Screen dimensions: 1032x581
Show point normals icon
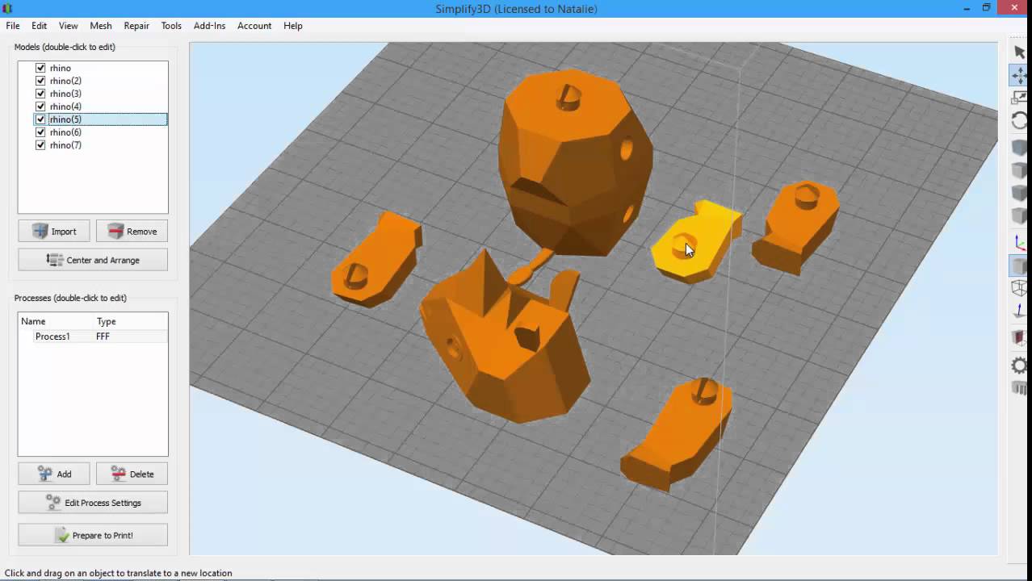coord(1020,311)
